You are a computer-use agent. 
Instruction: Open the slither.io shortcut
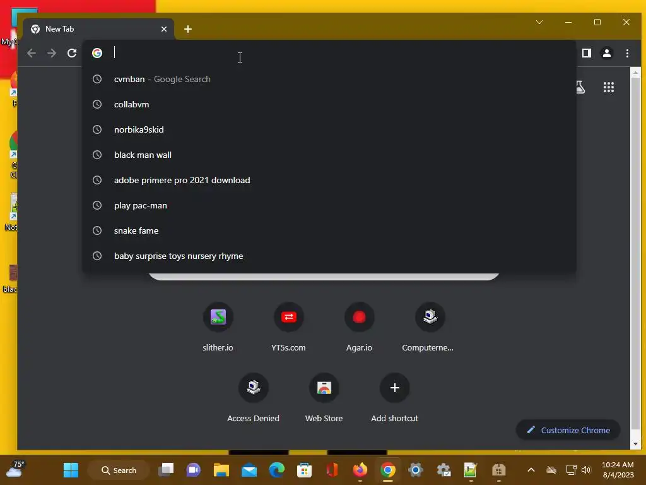218,326
